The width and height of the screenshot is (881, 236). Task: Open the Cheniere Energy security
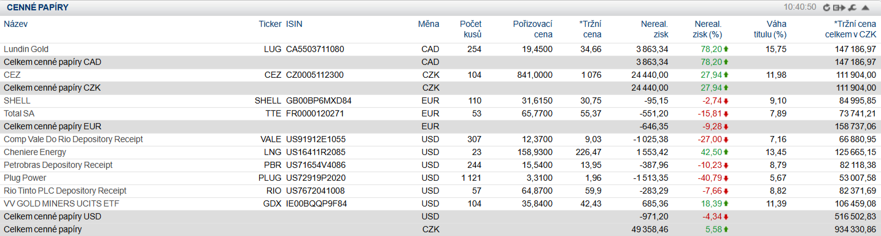click(35, 152)
